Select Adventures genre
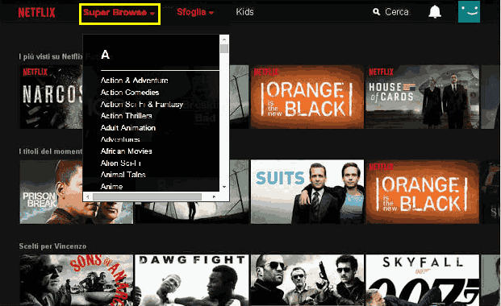The image size is (501, 306). point(120,139)
